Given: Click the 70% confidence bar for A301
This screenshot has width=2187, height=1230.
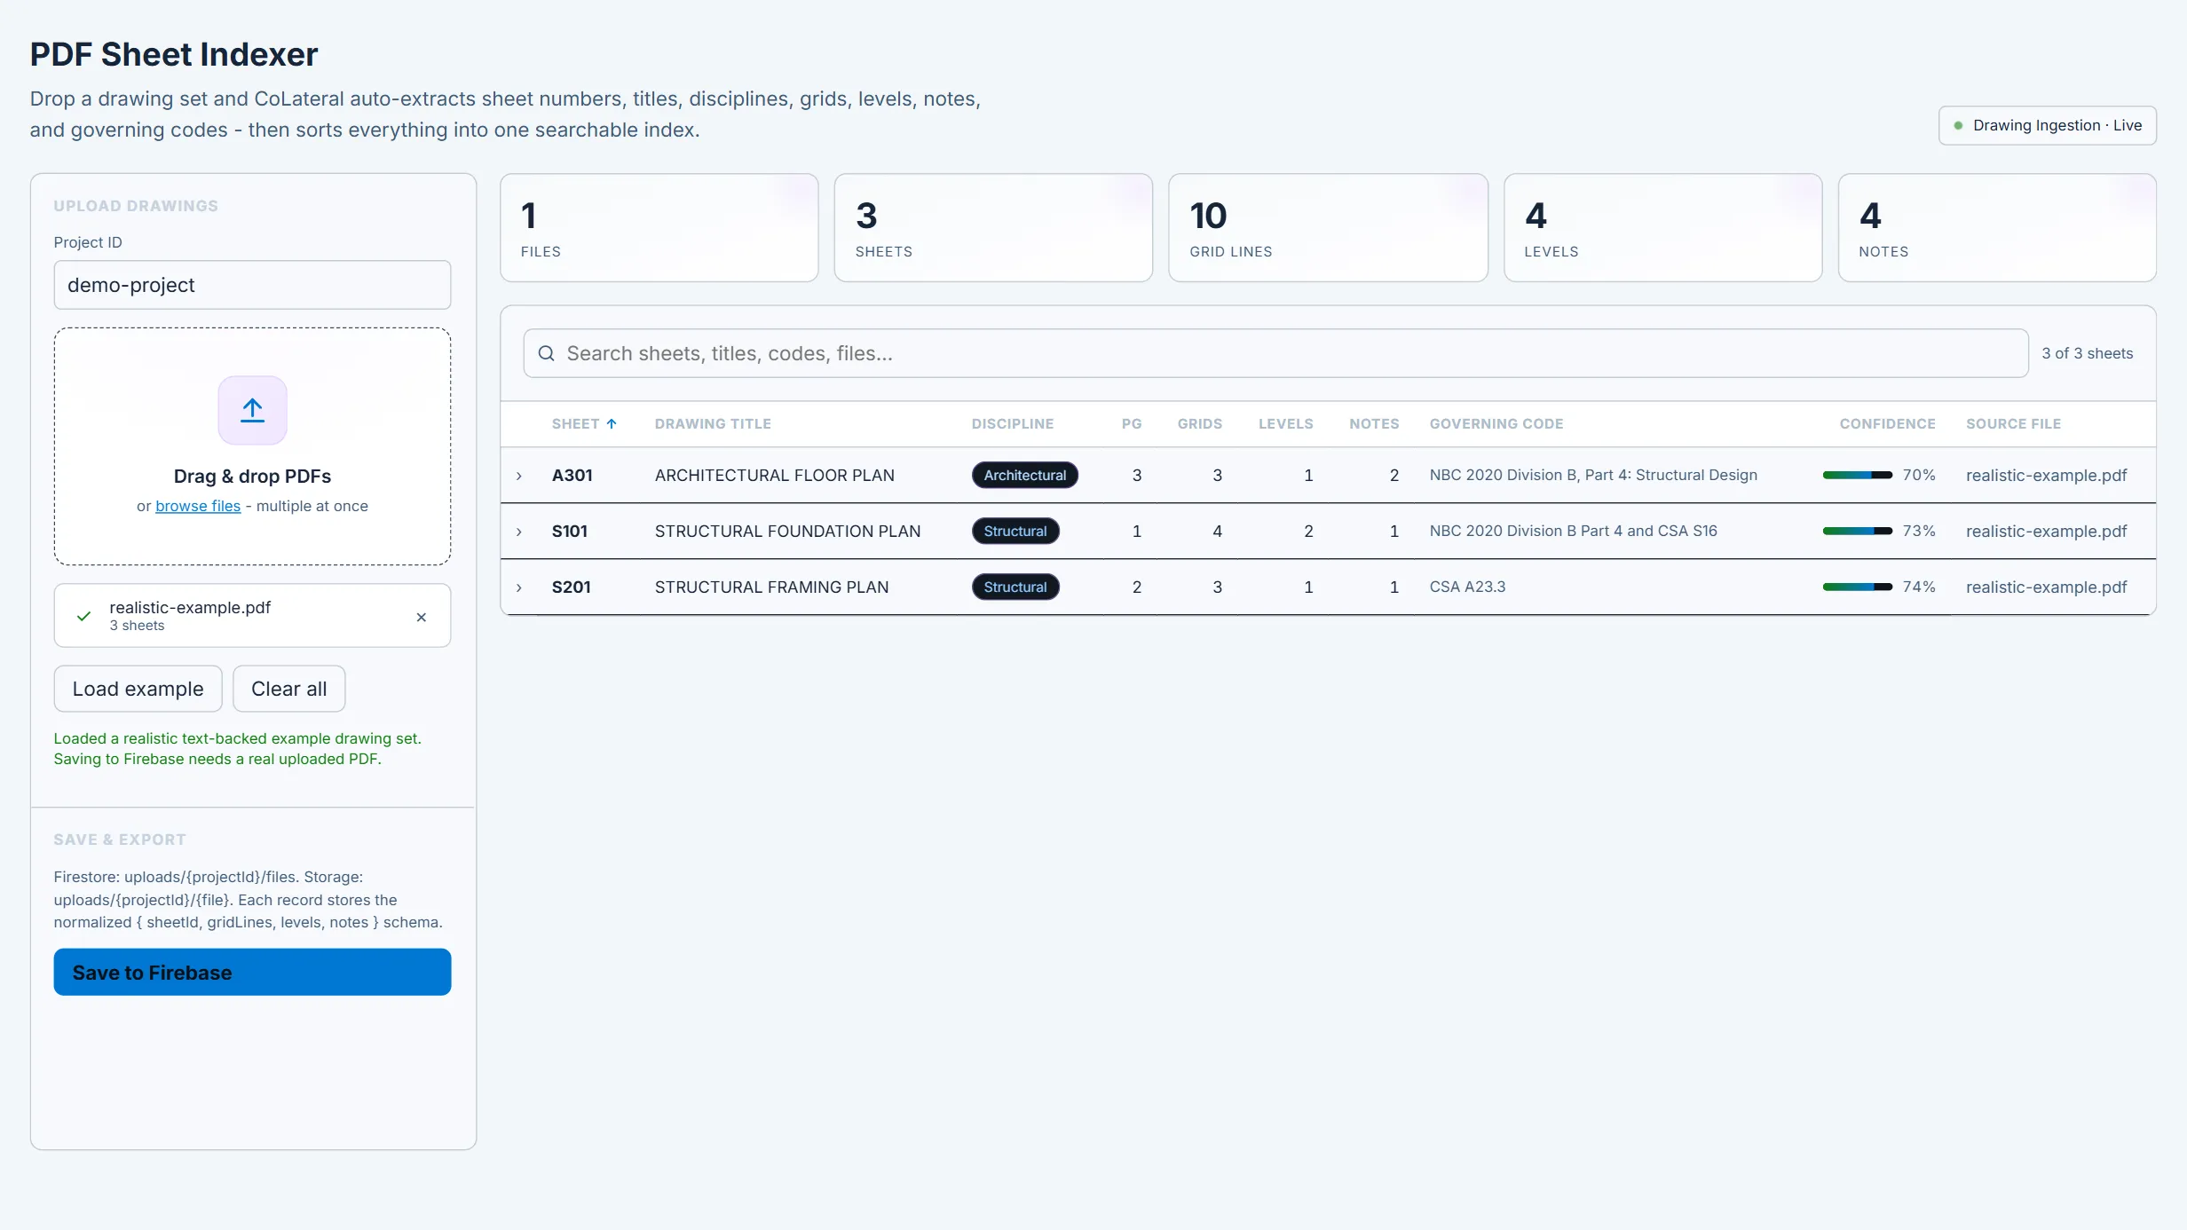Looking at the screenshot, I should pos(1857,475).
